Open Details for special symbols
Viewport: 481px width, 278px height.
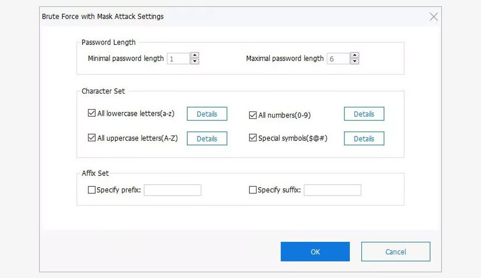tap(364, 138)
